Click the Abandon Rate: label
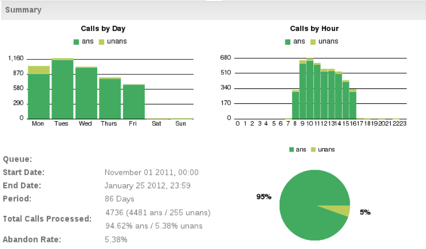 pyautogui.click(x=32, y=239)
